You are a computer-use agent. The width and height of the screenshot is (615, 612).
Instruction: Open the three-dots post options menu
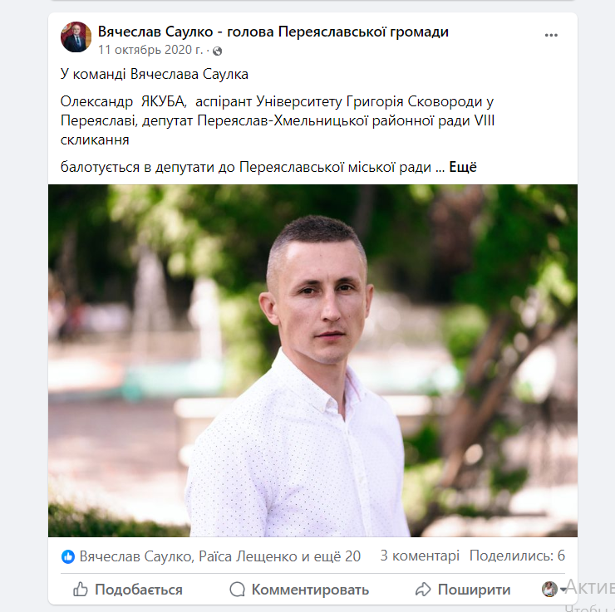[x=551, y=35]
